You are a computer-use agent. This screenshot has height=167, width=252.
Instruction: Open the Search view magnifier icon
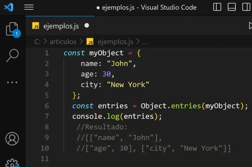coord(12,55)
